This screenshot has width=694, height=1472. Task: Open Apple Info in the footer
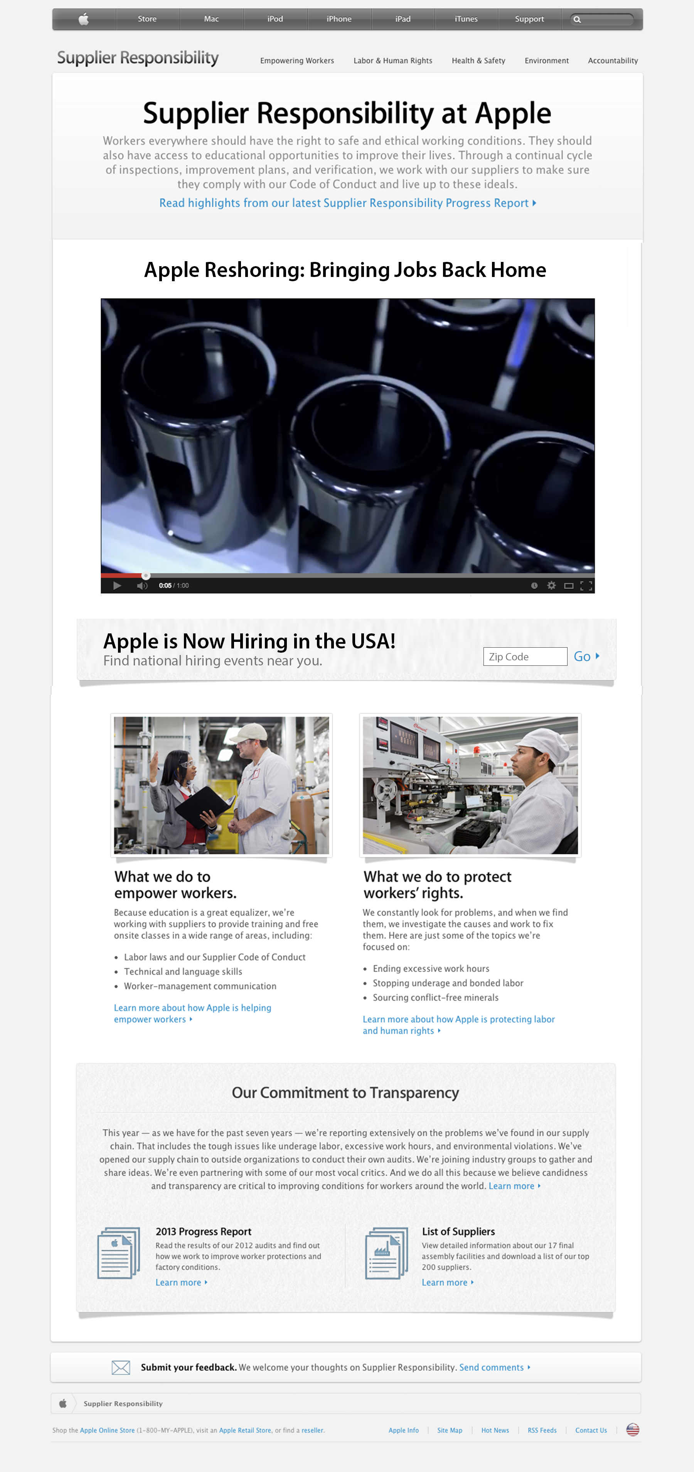pyautogui.click(x=403, y=1430)
